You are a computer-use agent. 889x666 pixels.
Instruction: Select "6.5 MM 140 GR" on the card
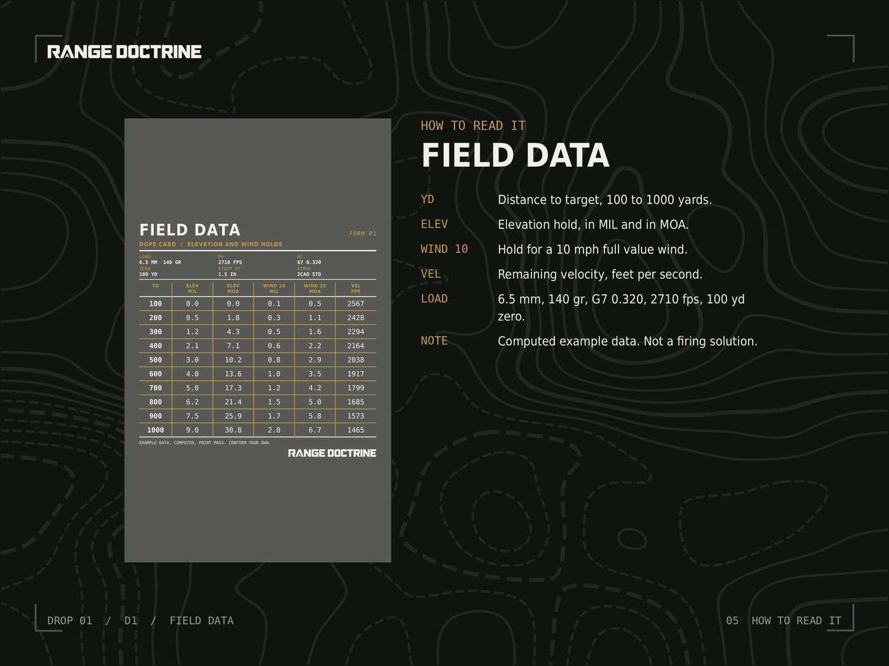160,262
